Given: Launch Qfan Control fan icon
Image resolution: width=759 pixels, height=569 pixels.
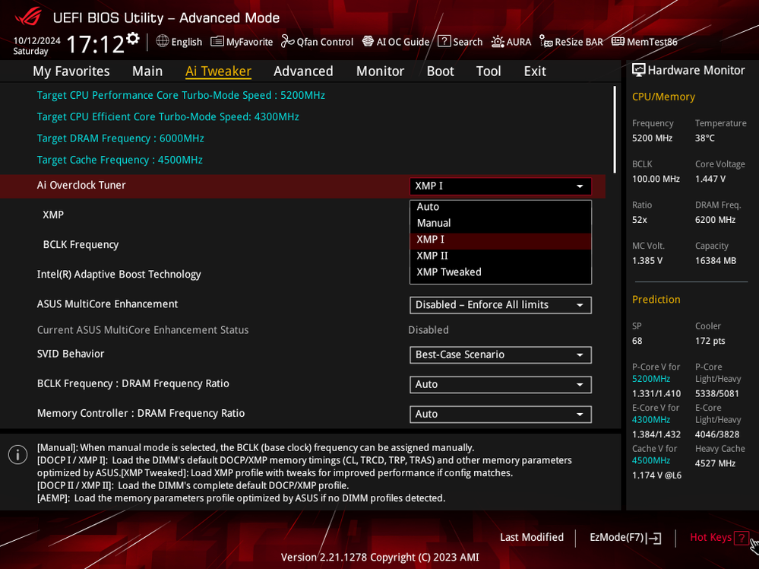Looking at the screenshot, I should pyautogui.click(x=287, y=42).
